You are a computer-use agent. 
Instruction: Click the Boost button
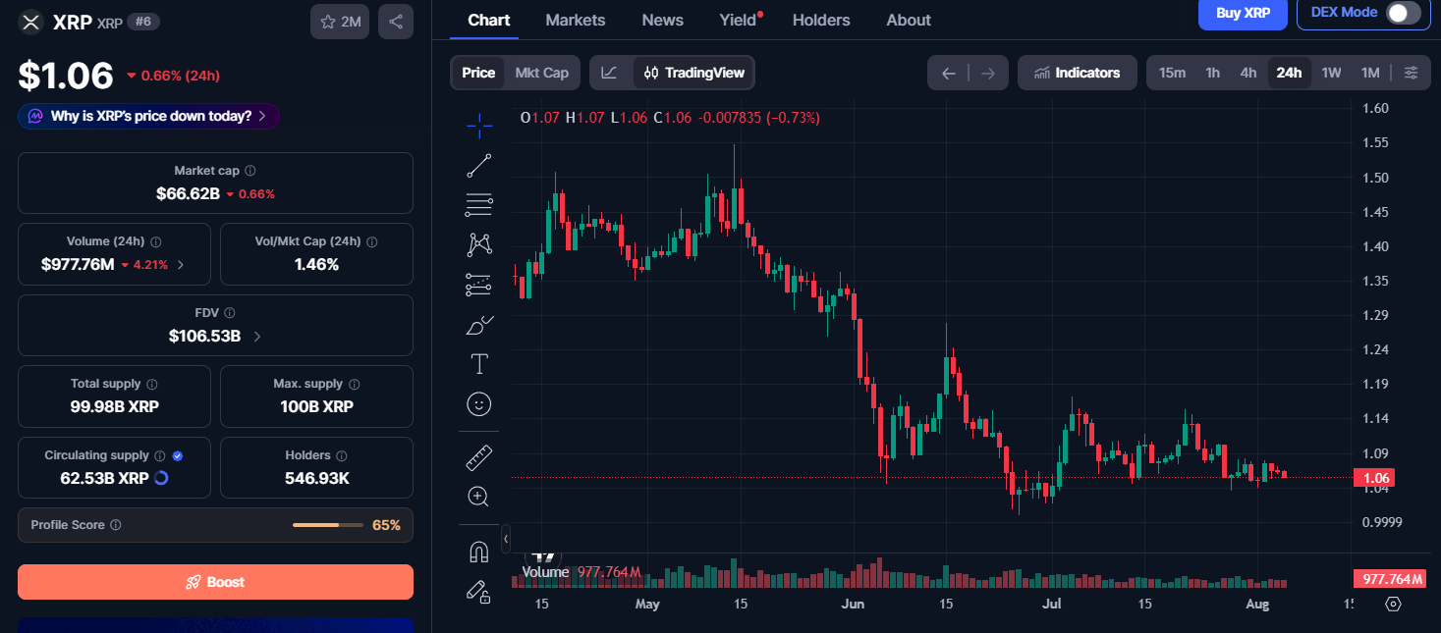click(215, 582)
